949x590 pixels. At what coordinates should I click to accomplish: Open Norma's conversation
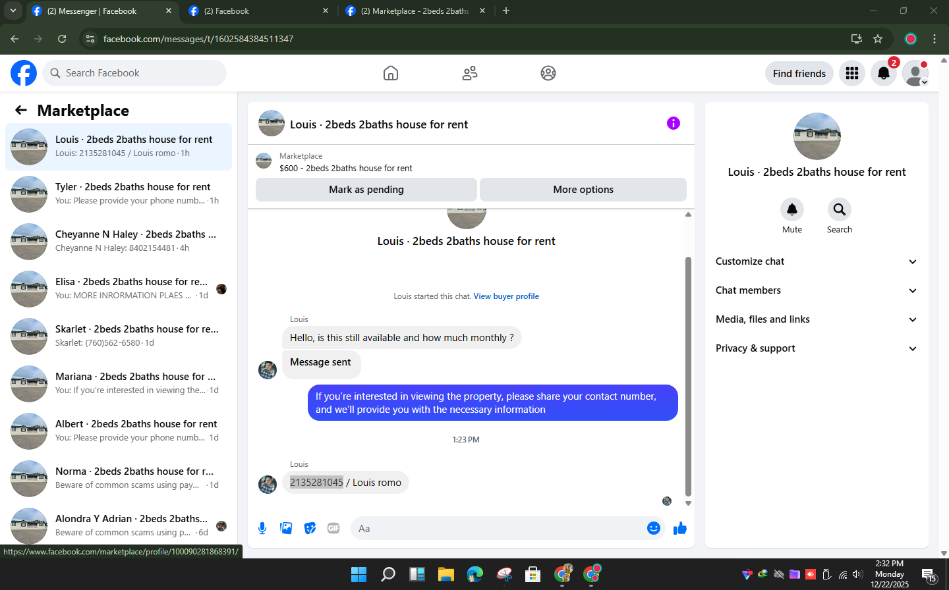(x=119, y=478)
